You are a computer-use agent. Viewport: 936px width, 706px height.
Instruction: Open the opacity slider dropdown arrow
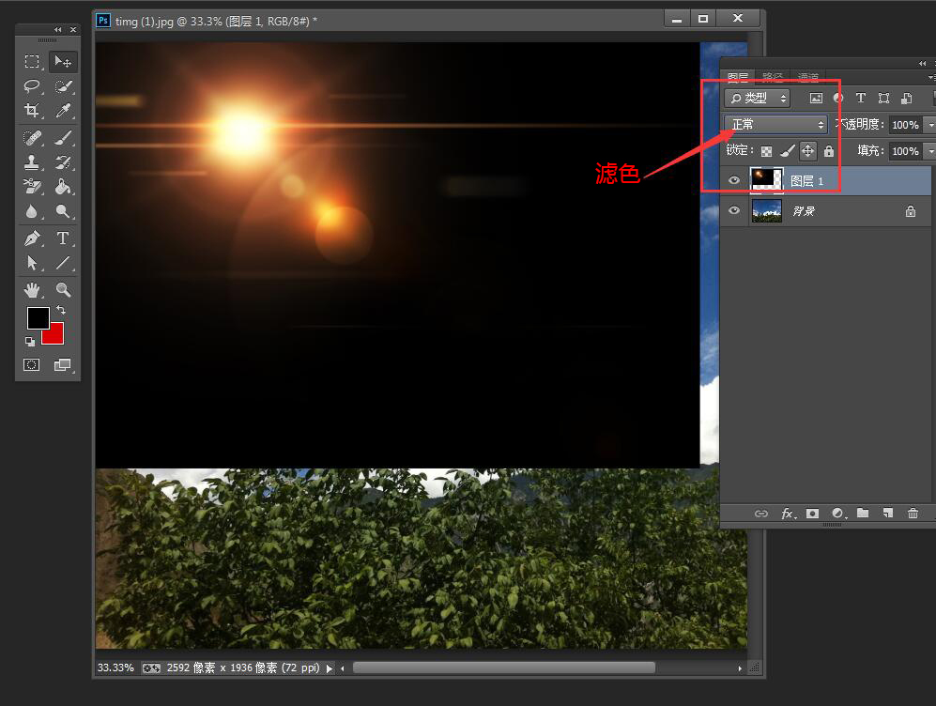click(930, 125)
